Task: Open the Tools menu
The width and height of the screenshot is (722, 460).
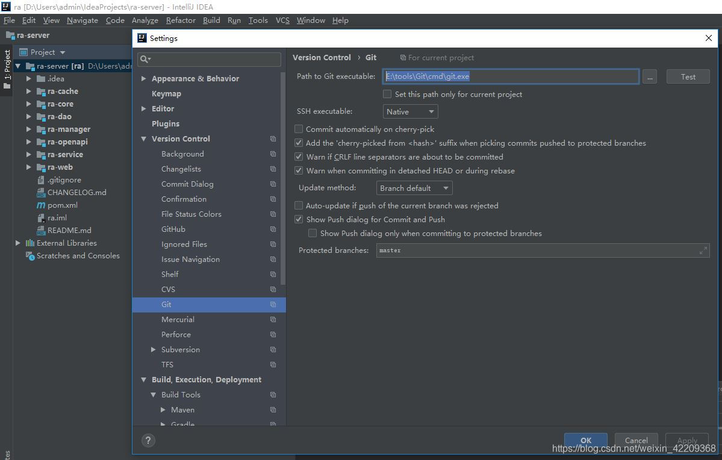Action: 258,20
